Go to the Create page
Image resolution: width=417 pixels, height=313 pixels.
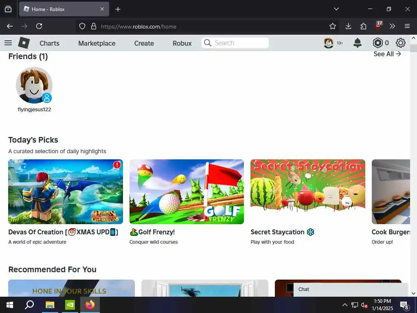144,43
